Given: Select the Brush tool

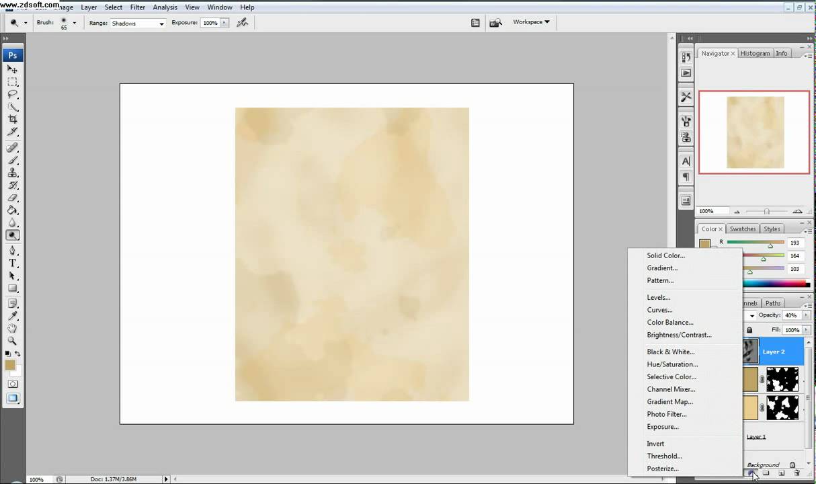Looking at the screenshot, I should (x=12, y=161).
